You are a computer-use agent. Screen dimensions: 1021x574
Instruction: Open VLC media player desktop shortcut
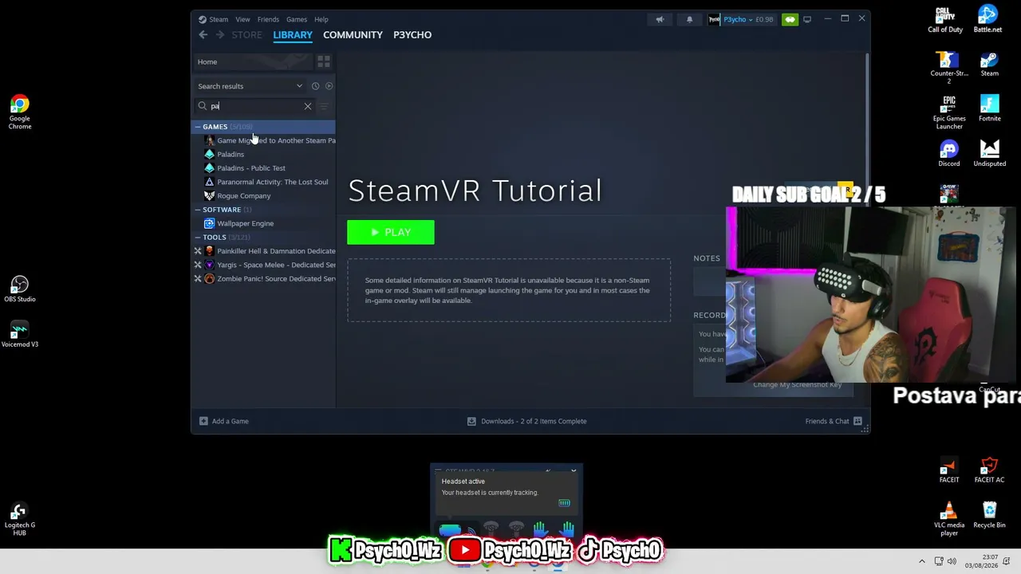click(x=949, y=519)
